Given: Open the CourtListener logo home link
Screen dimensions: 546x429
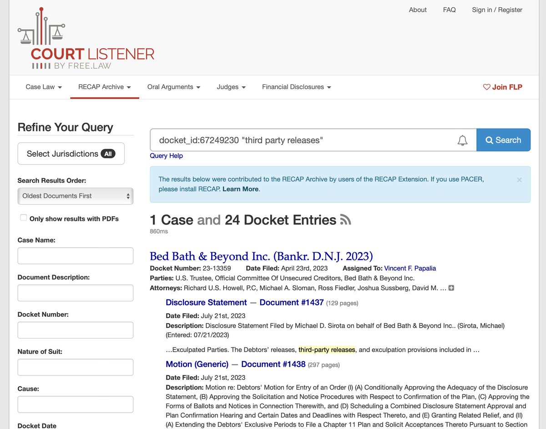Looking at the screenshot, I should click(86, 39).
